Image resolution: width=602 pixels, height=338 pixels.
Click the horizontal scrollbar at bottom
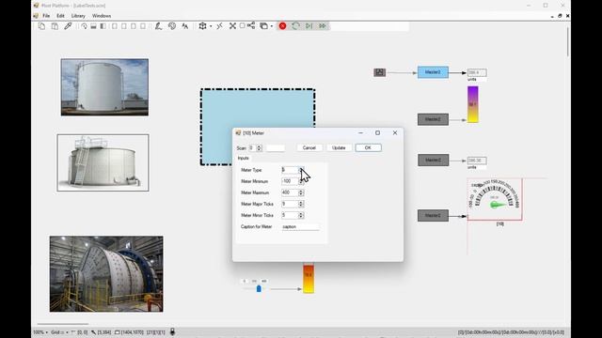pyautogui.click(x=63, y=324)
